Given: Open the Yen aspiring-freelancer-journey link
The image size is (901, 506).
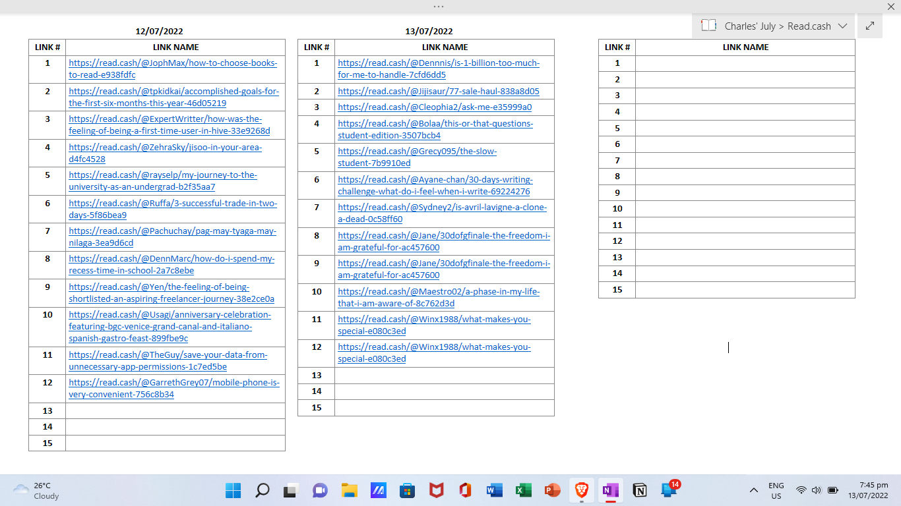Looking at the screenshot, I should tap(171, 293).
